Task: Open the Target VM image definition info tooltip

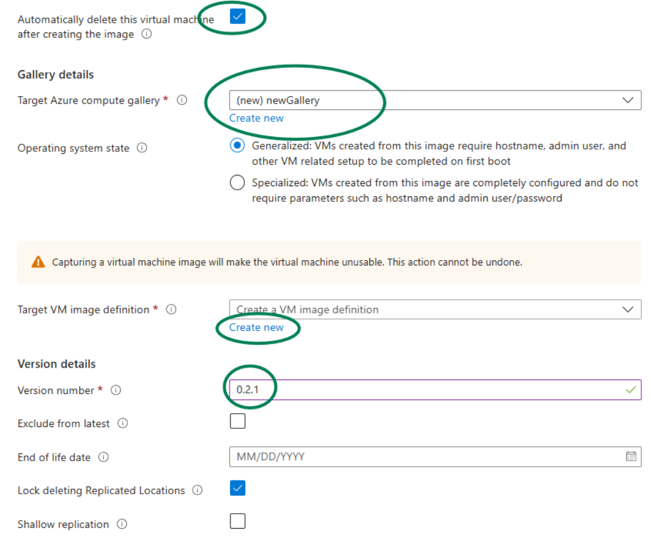Action: (x=171, y=309)
